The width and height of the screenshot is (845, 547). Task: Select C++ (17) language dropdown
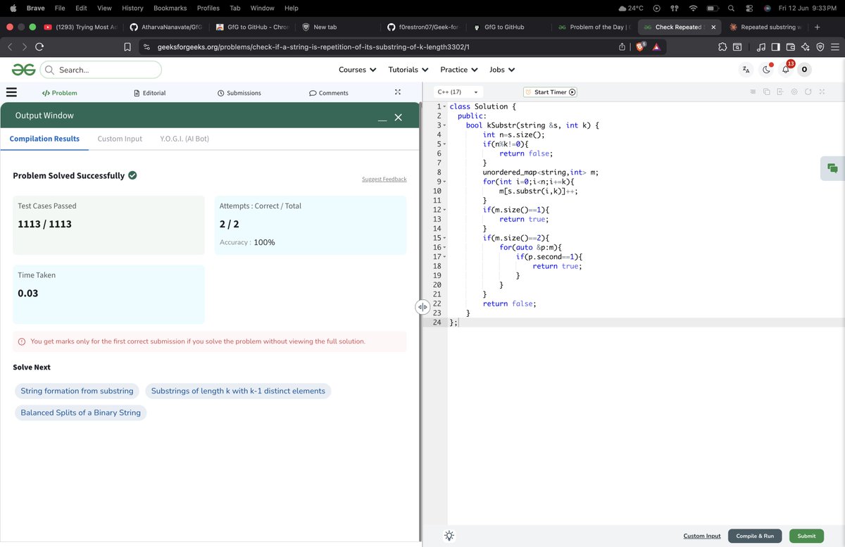pyautogui.click(x=458, y=92)
